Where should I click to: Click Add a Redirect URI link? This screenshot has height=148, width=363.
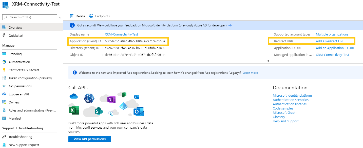click(330, 41)
